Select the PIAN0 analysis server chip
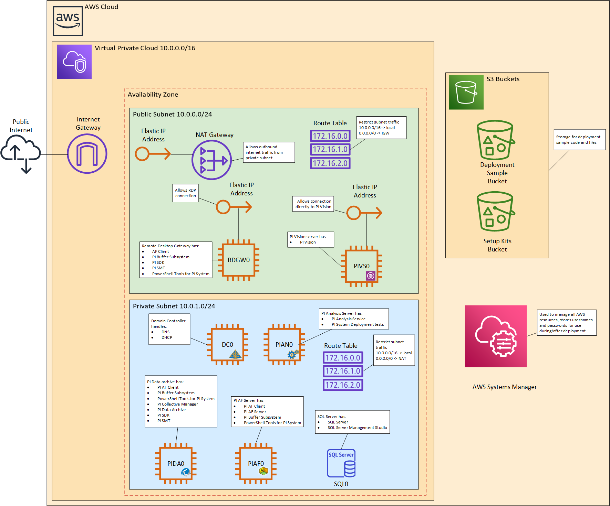The width and height of the screenshot is (610, 506). tap(284, 344)
